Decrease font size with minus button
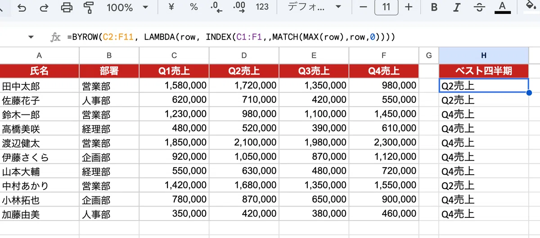The height and width of the screenshot is (238, 540). tap(364, 7)
